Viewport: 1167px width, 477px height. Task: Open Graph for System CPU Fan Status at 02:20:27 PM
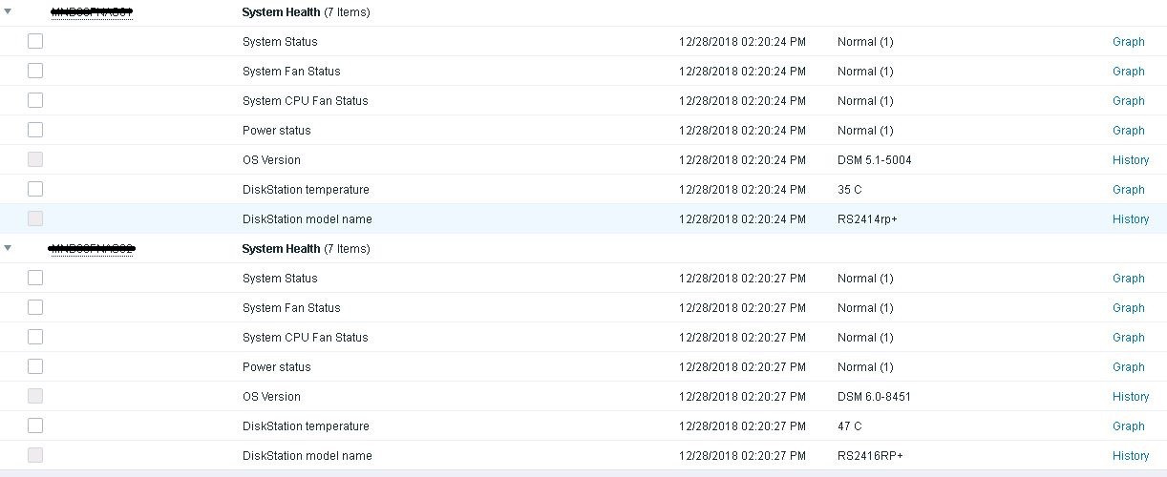pos(1128,338)
